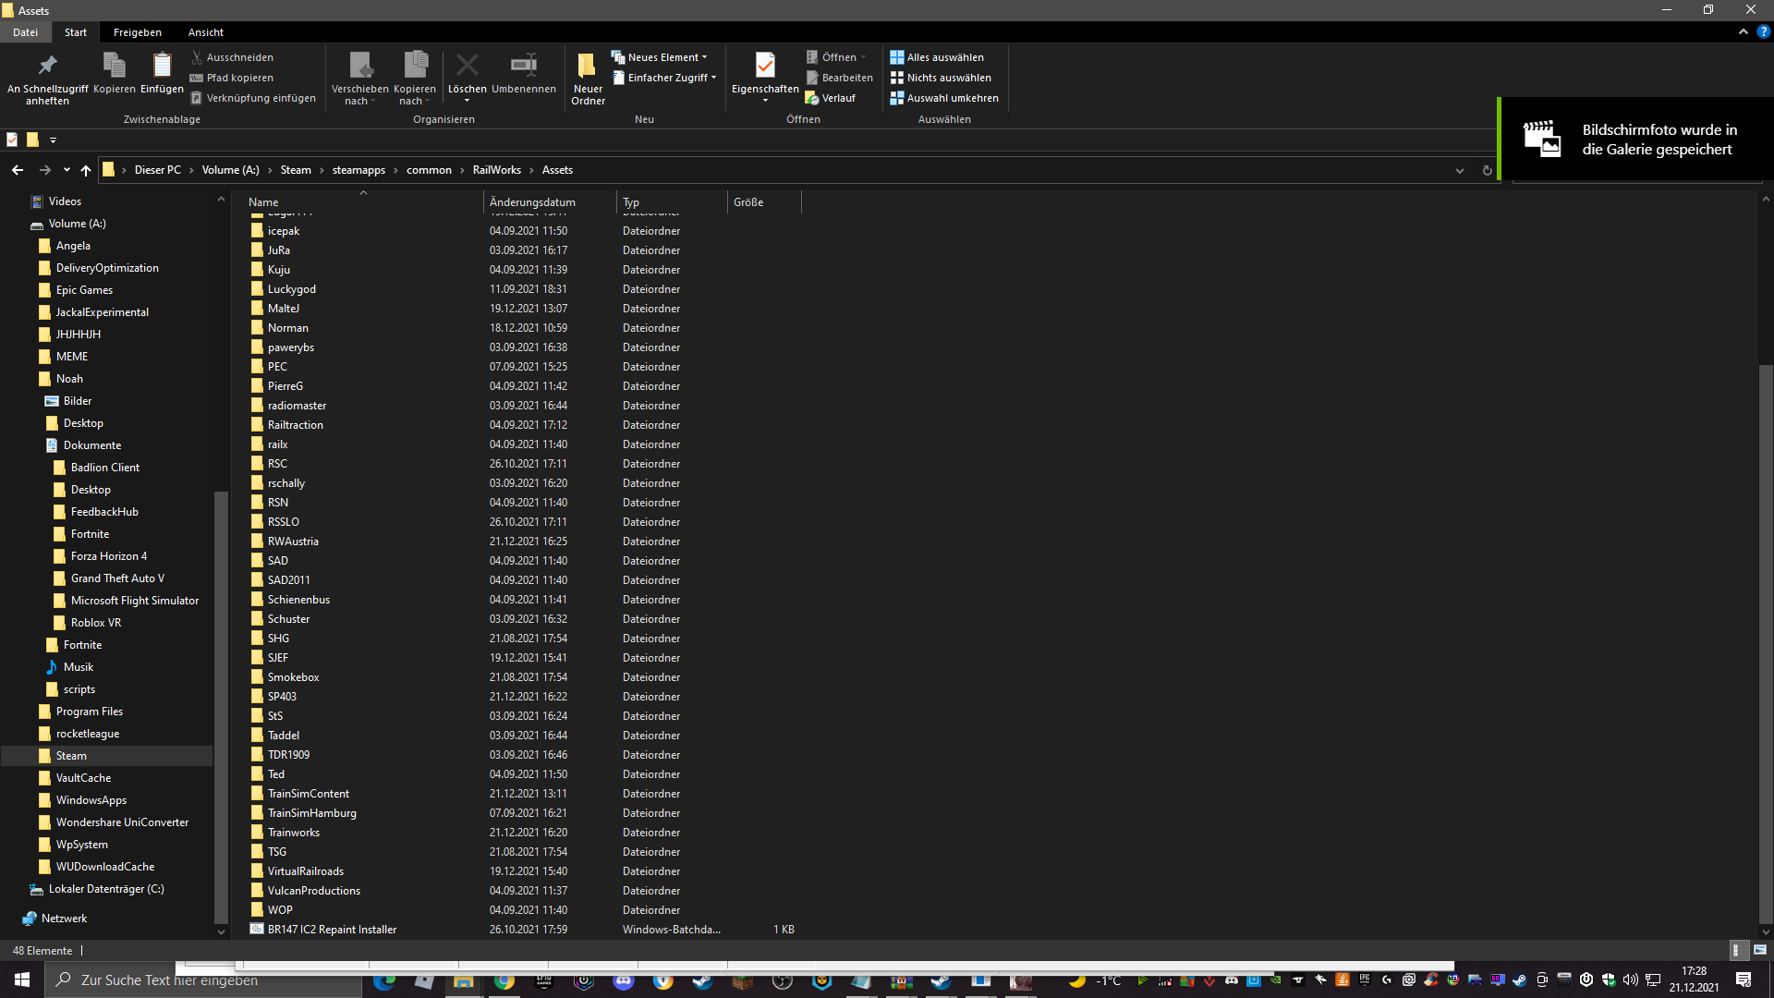The width and height of the screenshot is (1774, 998).
Task: Open the Ansicht ribbon tab
Action: tap(205, 32)
